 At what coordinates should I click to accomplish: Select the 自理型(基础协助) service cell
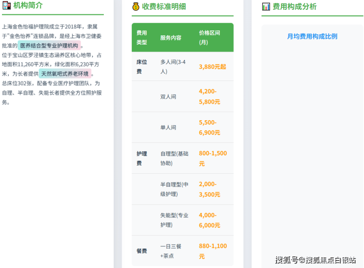click(x=174, y=158)
